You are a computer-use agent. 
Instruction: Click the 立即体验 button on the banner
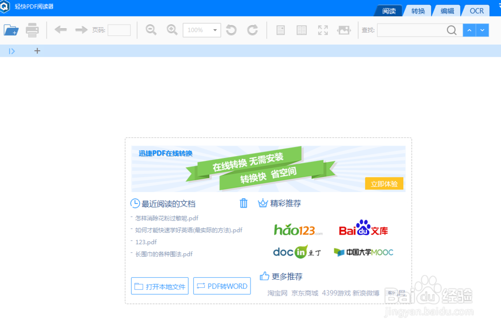tap(384, 184)
